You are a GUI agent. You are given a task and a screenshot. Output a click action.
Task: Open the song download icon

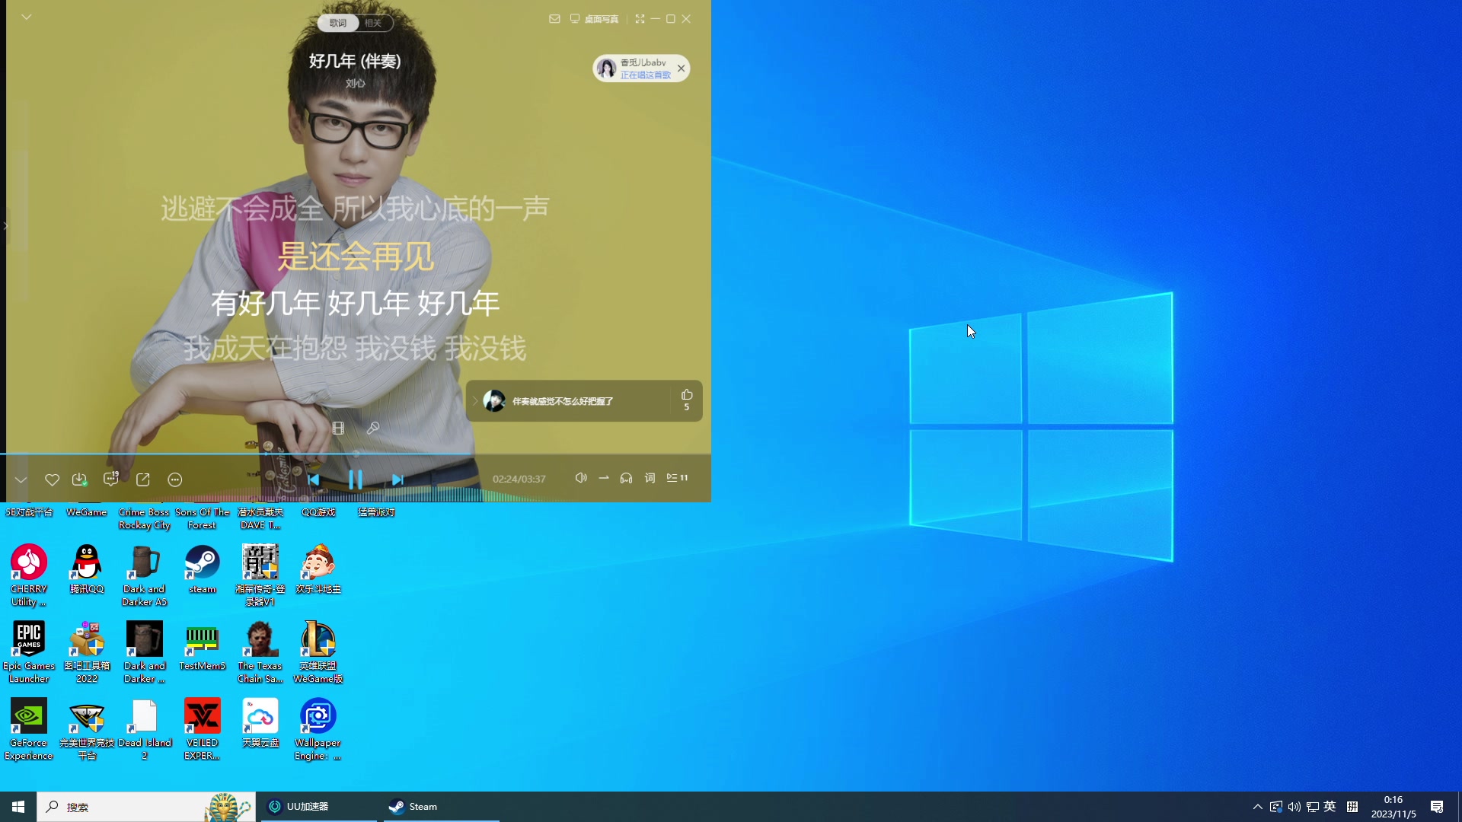point(79,479)
